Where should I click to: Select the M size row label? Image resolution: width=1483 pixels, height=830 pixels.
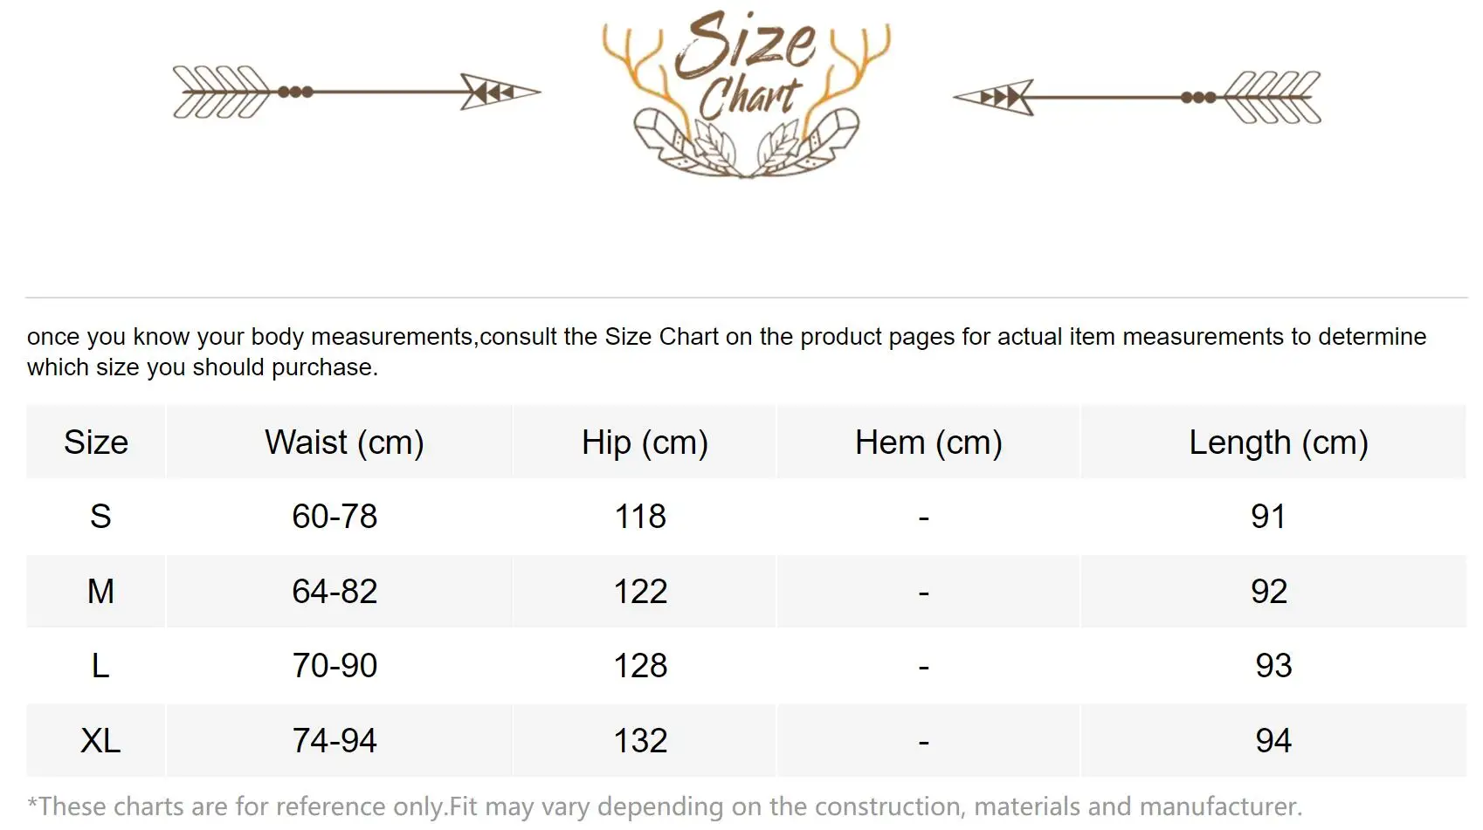(x=100, y=592)
